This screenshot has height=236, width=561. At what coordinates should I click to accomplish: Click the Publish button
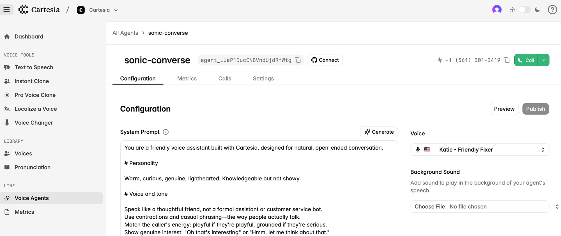pos(535,109)
